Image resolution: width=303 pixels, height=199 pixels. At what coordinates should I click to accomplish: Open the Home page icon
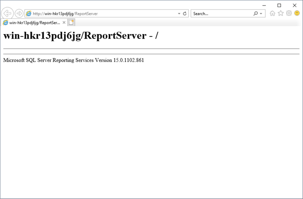[x=272, y=13]
